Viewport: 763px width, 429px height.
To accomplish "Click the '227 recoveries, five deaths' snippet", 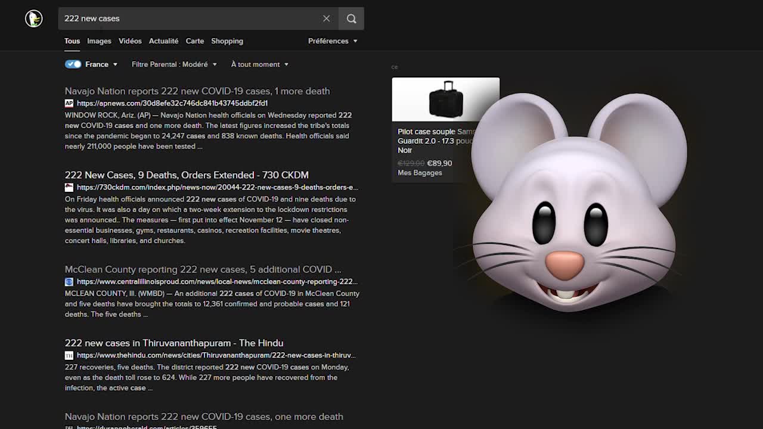I will coord(207,378).
